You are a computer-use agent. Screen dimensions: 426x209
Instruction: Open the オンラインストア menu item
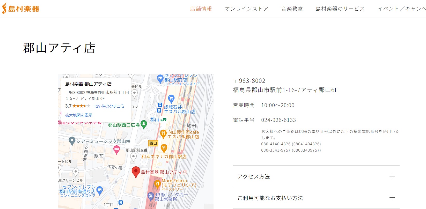pyautogui.click(x=247, y=9)
